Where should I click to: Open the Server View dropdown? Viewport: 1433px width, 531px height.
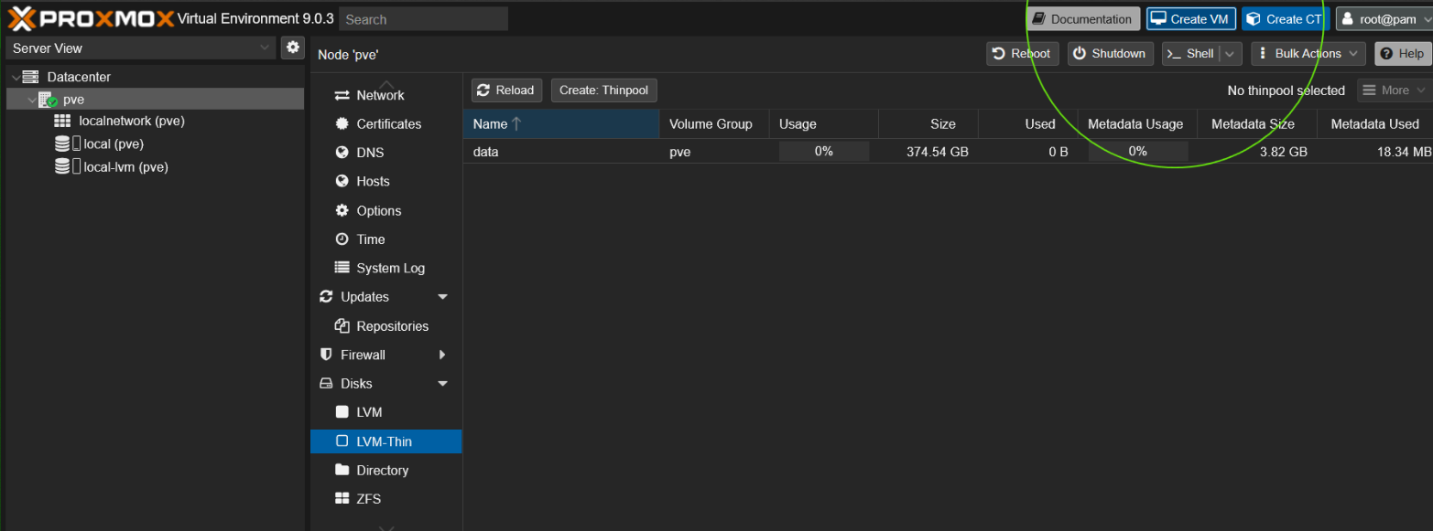point(265,48)
